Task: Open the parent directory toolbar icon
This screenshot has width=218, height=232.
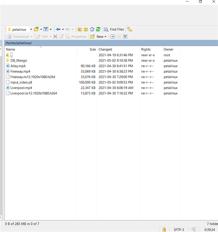Action: (x=80, y=29)
